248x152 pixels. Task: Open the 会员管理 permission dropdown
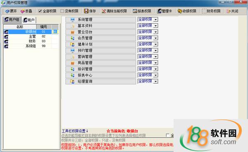(x=156, y=38)
